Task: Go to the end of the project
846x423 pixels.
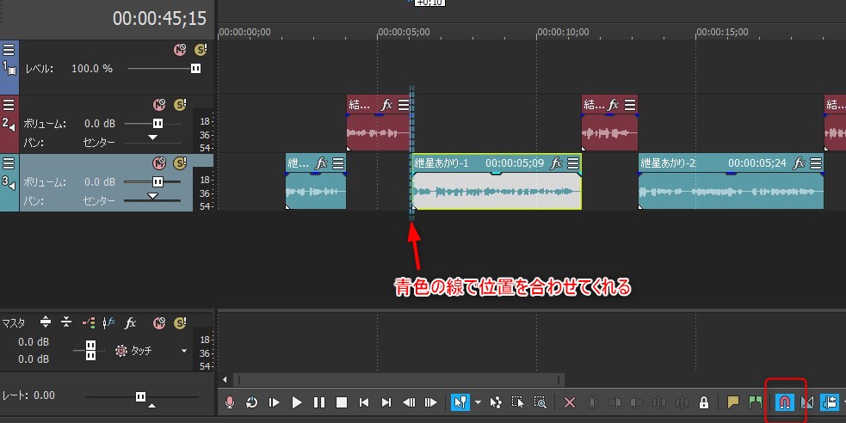Action: point(386,402)
